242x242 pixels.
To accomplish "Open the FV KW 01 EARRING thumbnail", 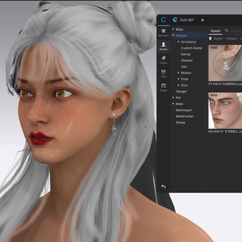I will click(x=225, y=63).
